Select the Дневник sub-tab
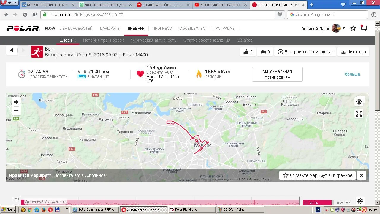This screenshot has height=214, width=380. click(x=68, y=40)
